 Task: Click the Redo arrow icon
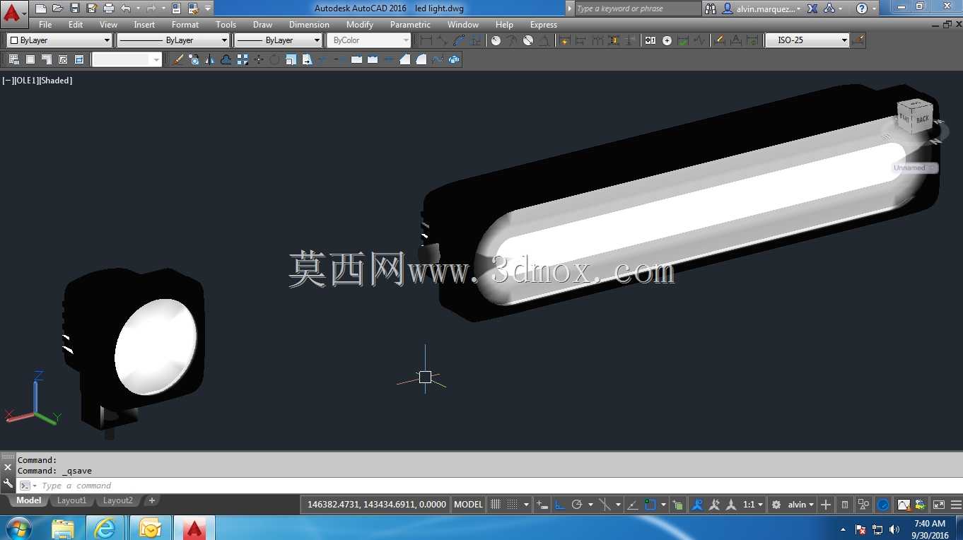151,8
